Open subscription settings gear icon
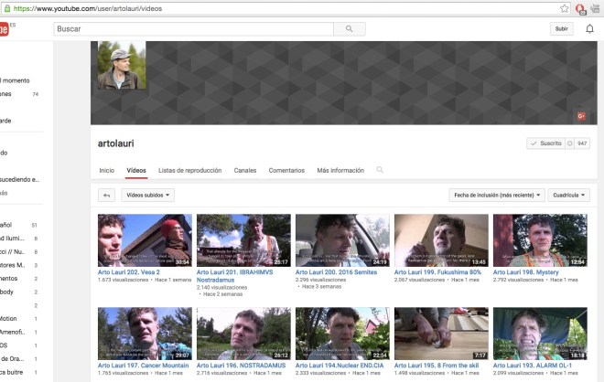The image size is (604, 382). click(569, 143)
